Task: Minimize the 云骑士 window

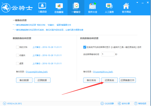Action: (x=143, y=3)
